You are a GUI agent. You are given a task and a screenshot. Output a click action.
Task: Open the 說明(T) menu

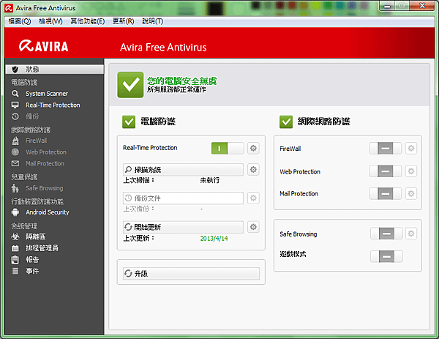pyautogui.click(x=153, y=21)
